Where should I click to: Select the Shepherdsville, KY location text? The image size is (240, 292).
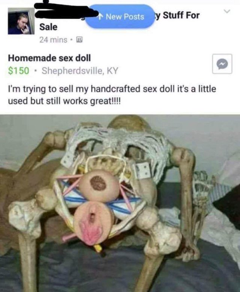coord(80,71)
